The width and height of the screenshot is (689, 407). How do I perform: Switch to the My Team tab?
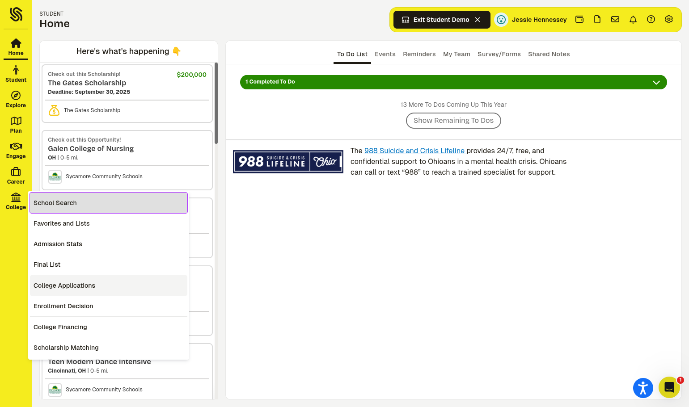point(457,54)
